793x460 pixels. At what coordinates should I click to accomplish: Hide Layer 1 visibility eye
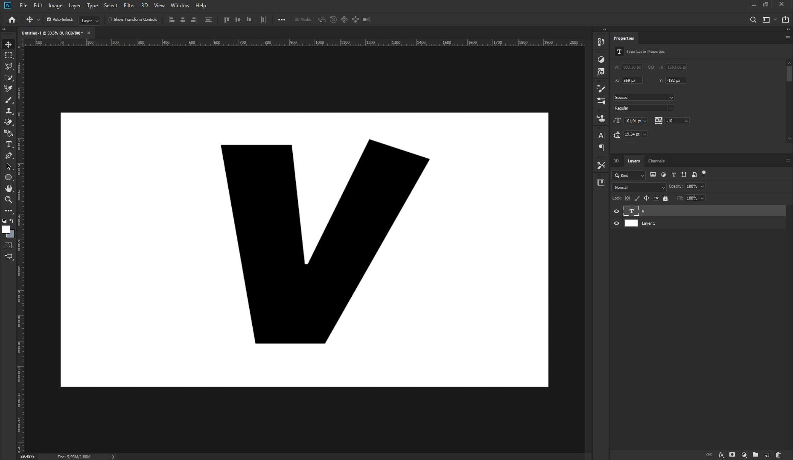pos(616,223)
